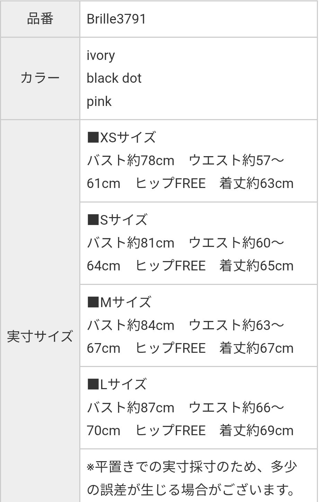Click the バスト約84cm measurement text

point(131,325)
